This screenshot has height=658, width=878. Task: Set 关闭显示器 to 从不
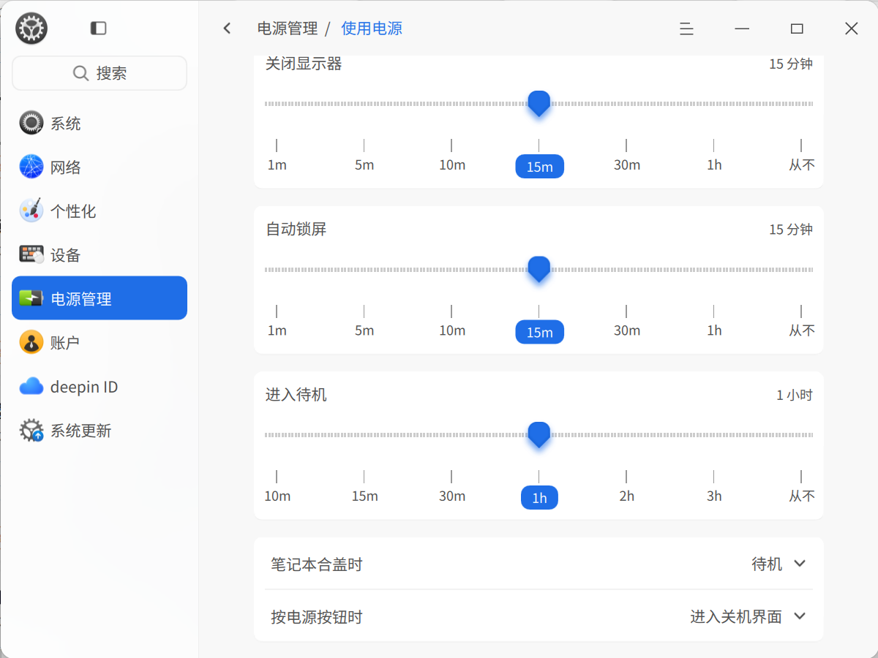(x=802, y=164)
